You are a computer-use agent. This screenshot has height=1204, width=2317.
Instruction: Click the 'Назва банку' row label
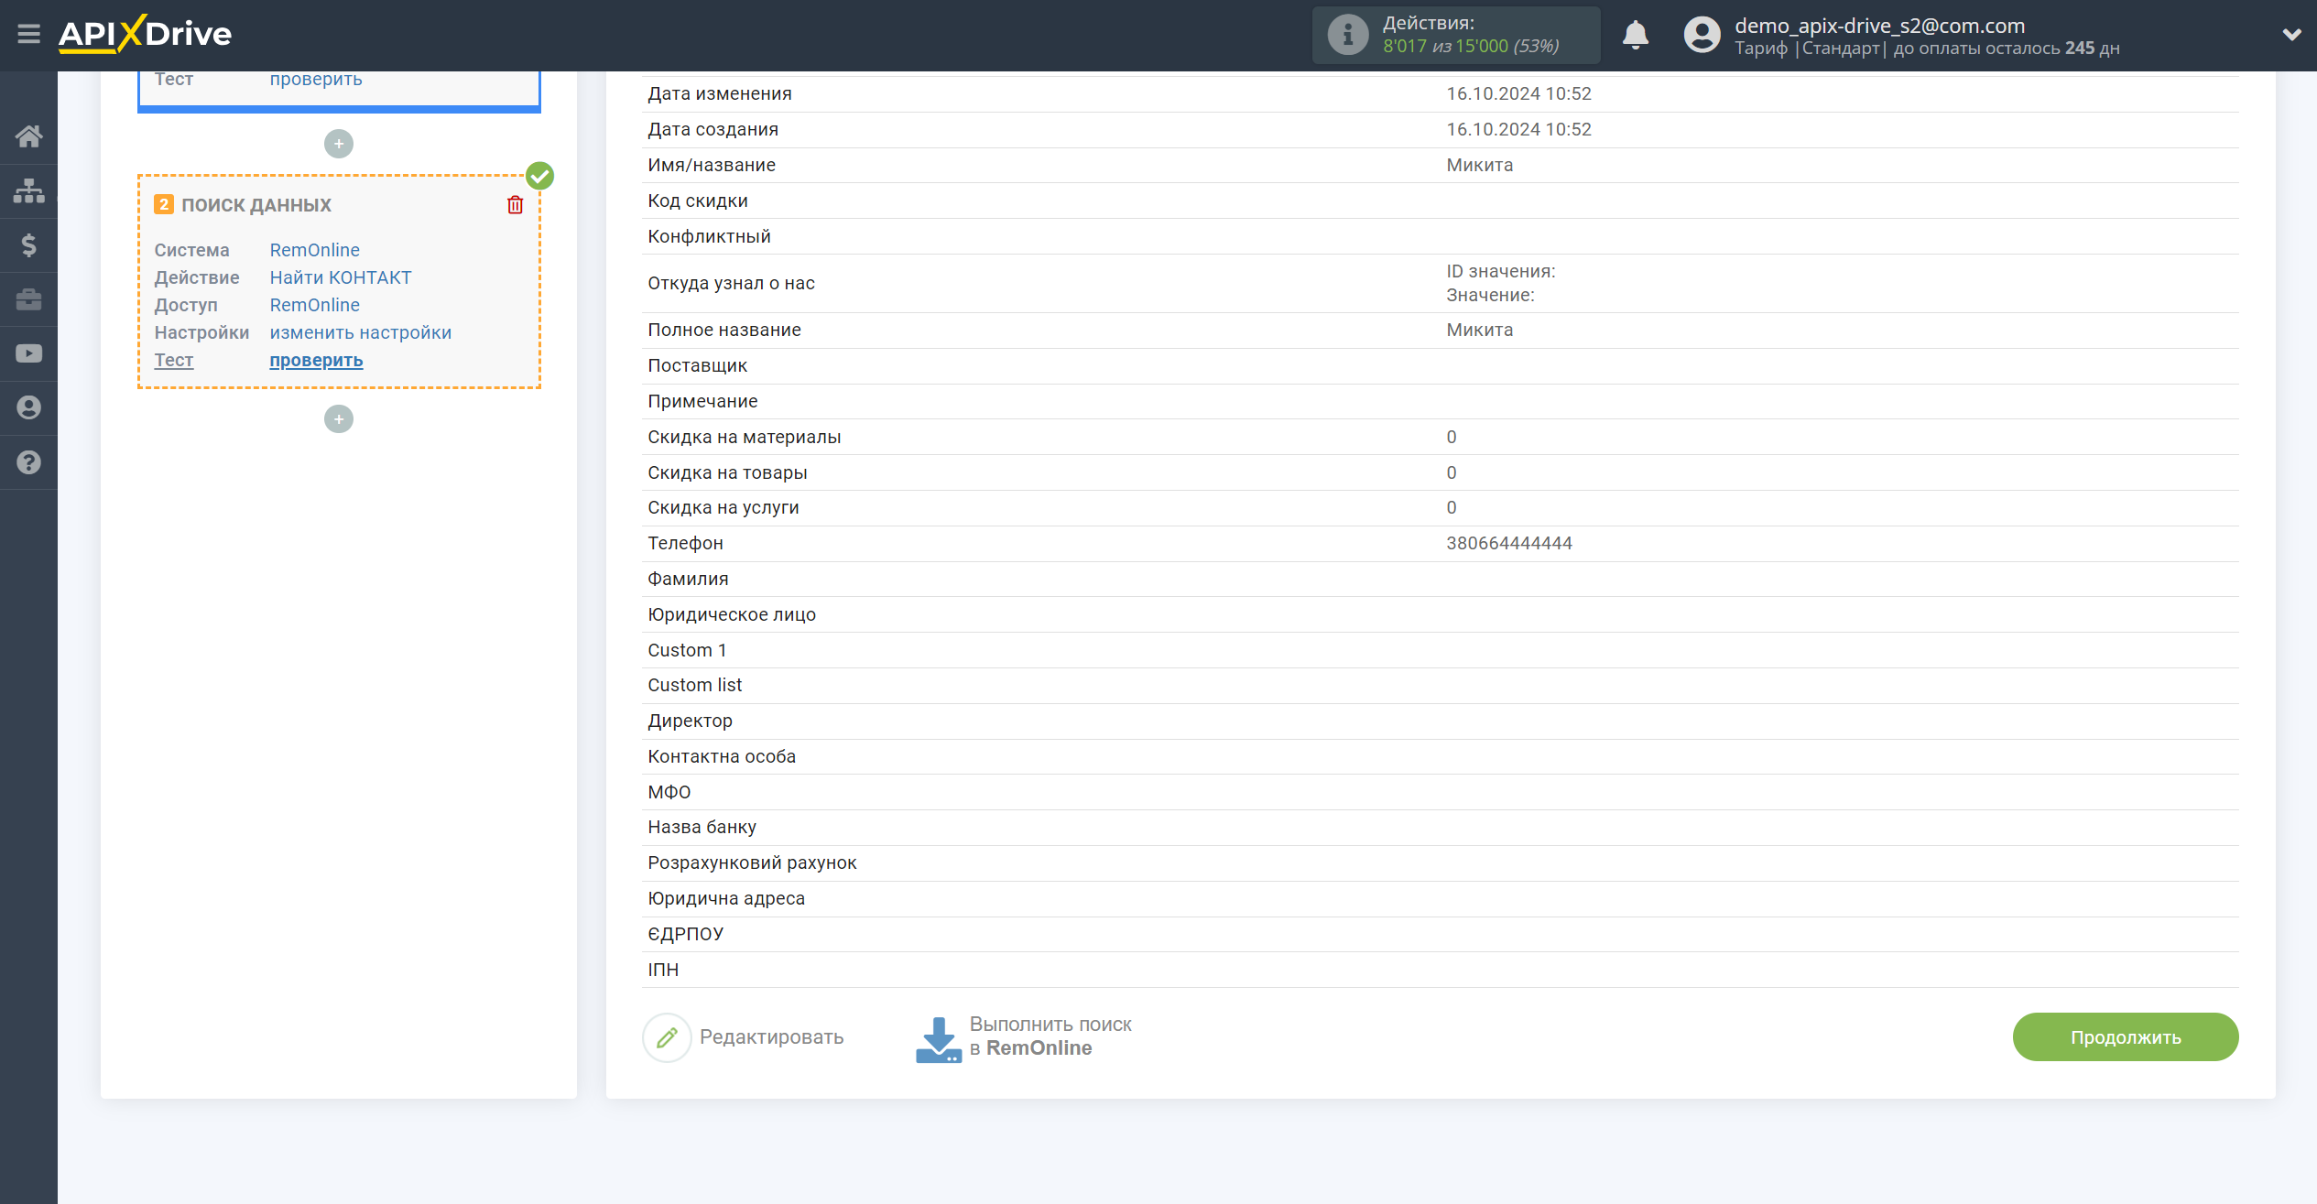pyautogui.click(x=702, y=827)
